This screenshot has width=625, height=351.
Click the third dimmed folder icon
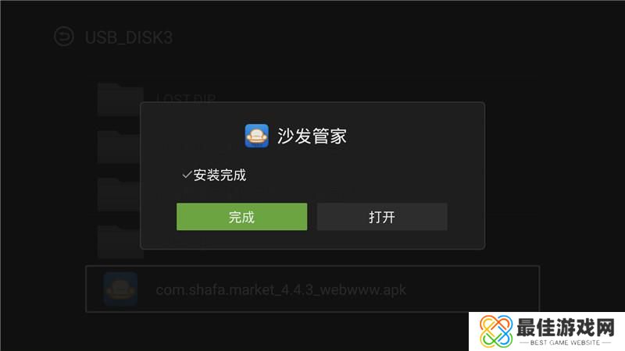[x=119, y=194]
